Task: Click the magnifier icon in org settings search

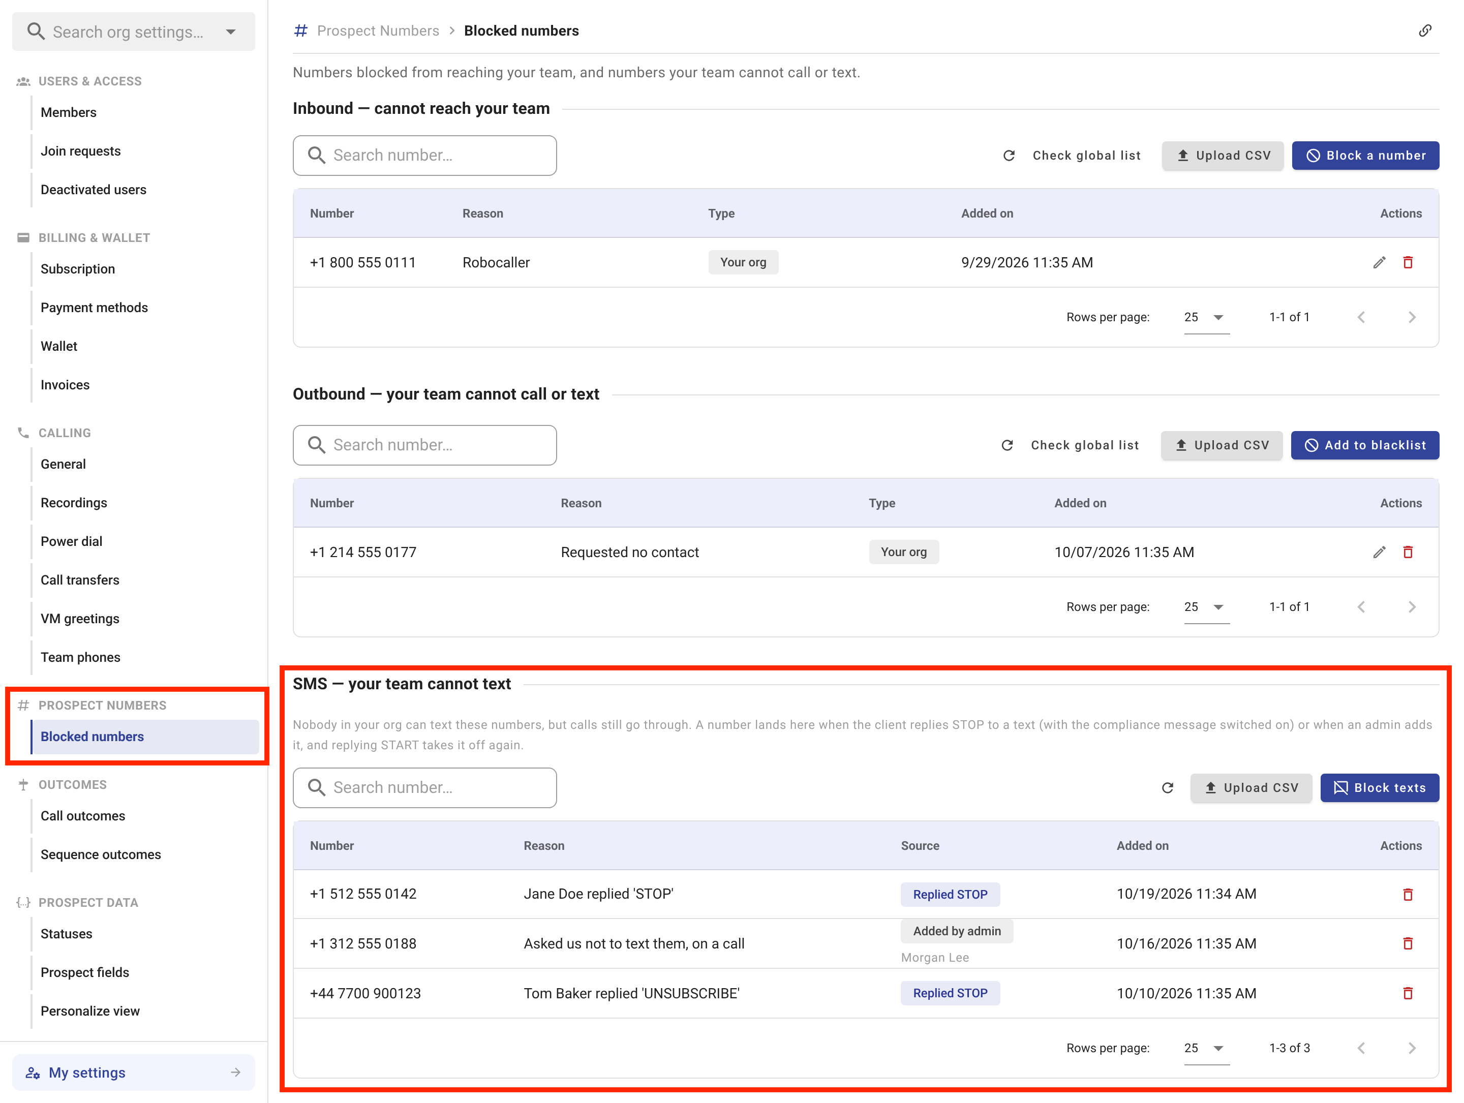Action: [36, 31]
